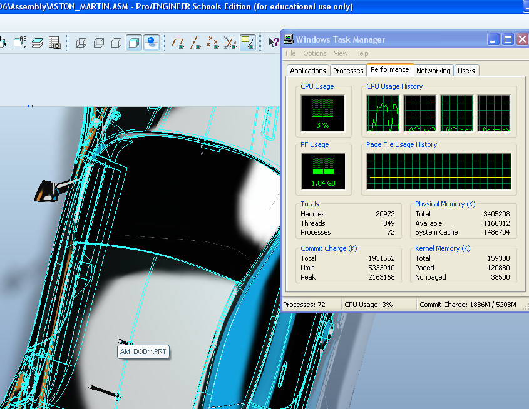Click the AM_BODY.PRT tooltip label
This screenshot has width=529, height=409.
coord(143,351)
